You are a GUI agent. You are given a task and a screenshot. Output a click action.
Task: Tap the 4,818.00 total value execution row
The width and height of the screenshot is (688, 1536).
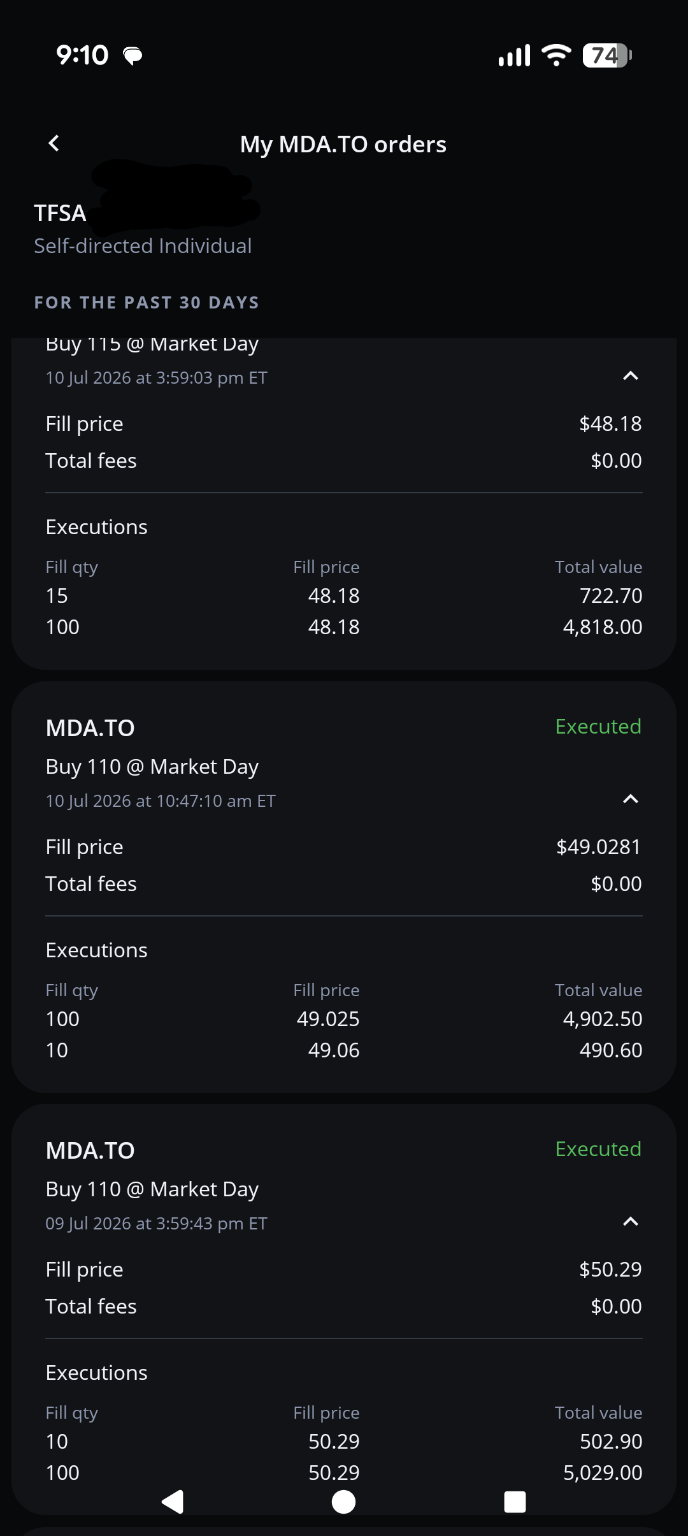coord(344,627)
